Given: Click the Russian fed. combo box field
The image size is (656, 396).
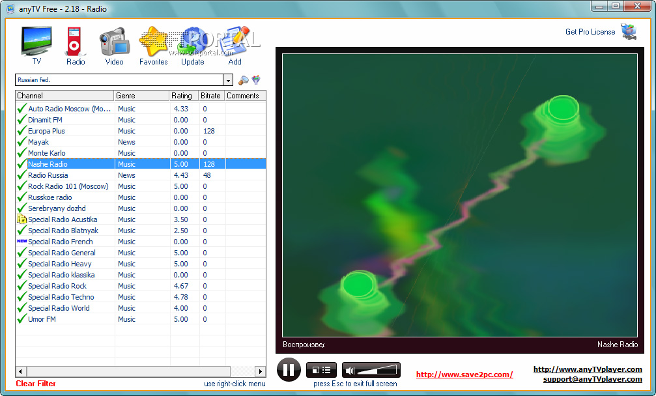Looking at the screenshot, I should pos(119,80).
